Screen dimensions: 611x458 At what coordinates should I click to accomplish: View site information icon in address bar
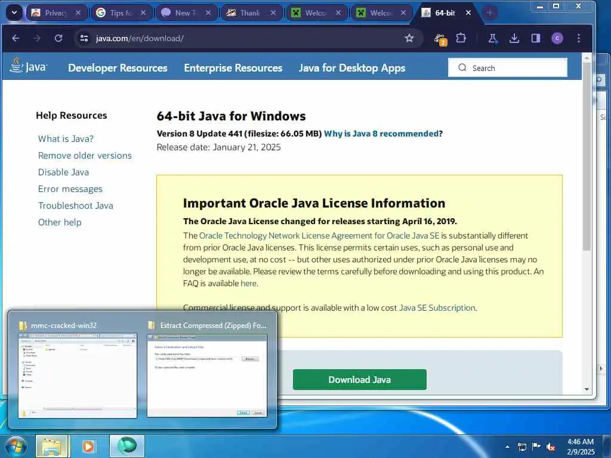(x=84, y=38)
